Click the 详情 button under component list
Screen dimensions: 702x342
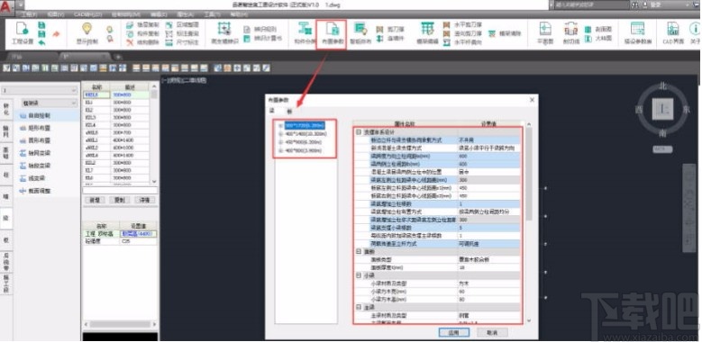[x=144, y=200]
